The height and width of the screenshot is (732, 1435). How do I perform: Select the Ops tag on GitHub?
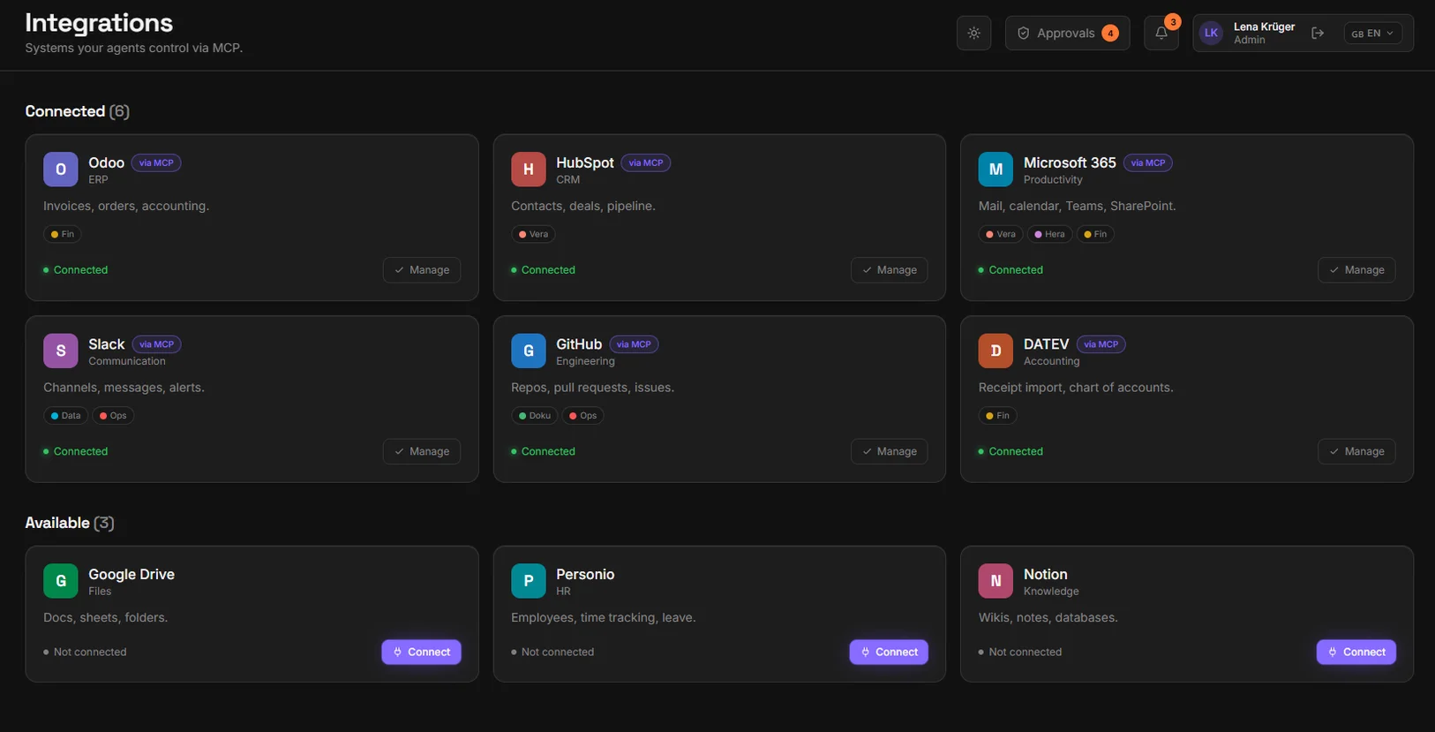click(583, 416)
